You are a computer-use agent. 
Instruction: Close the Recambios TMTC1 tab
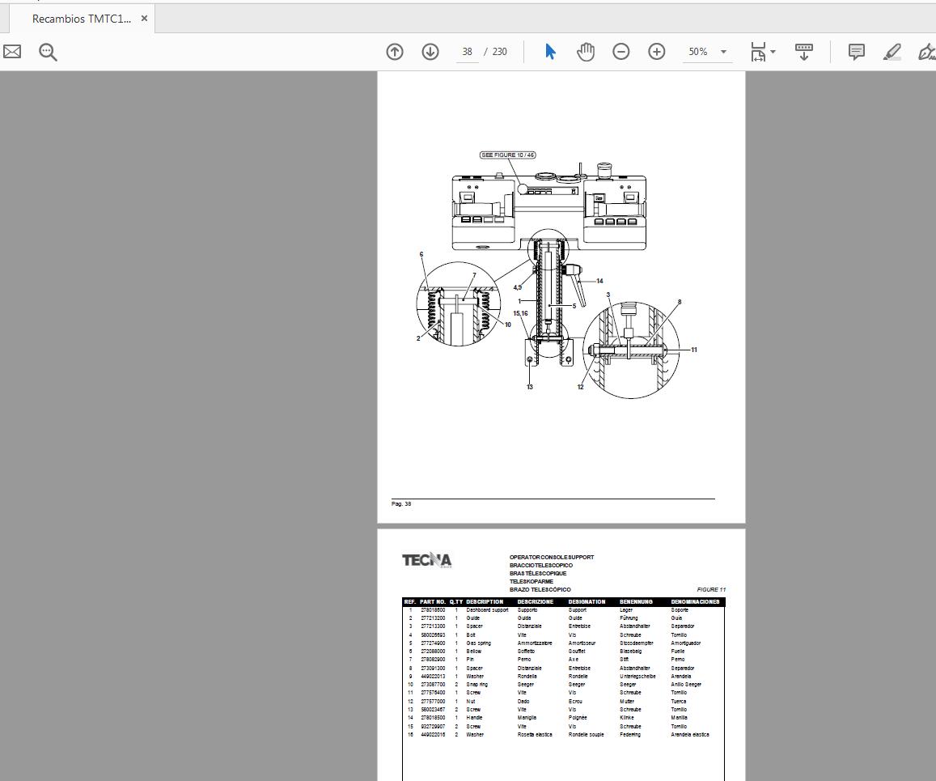[x=144, y=17]
